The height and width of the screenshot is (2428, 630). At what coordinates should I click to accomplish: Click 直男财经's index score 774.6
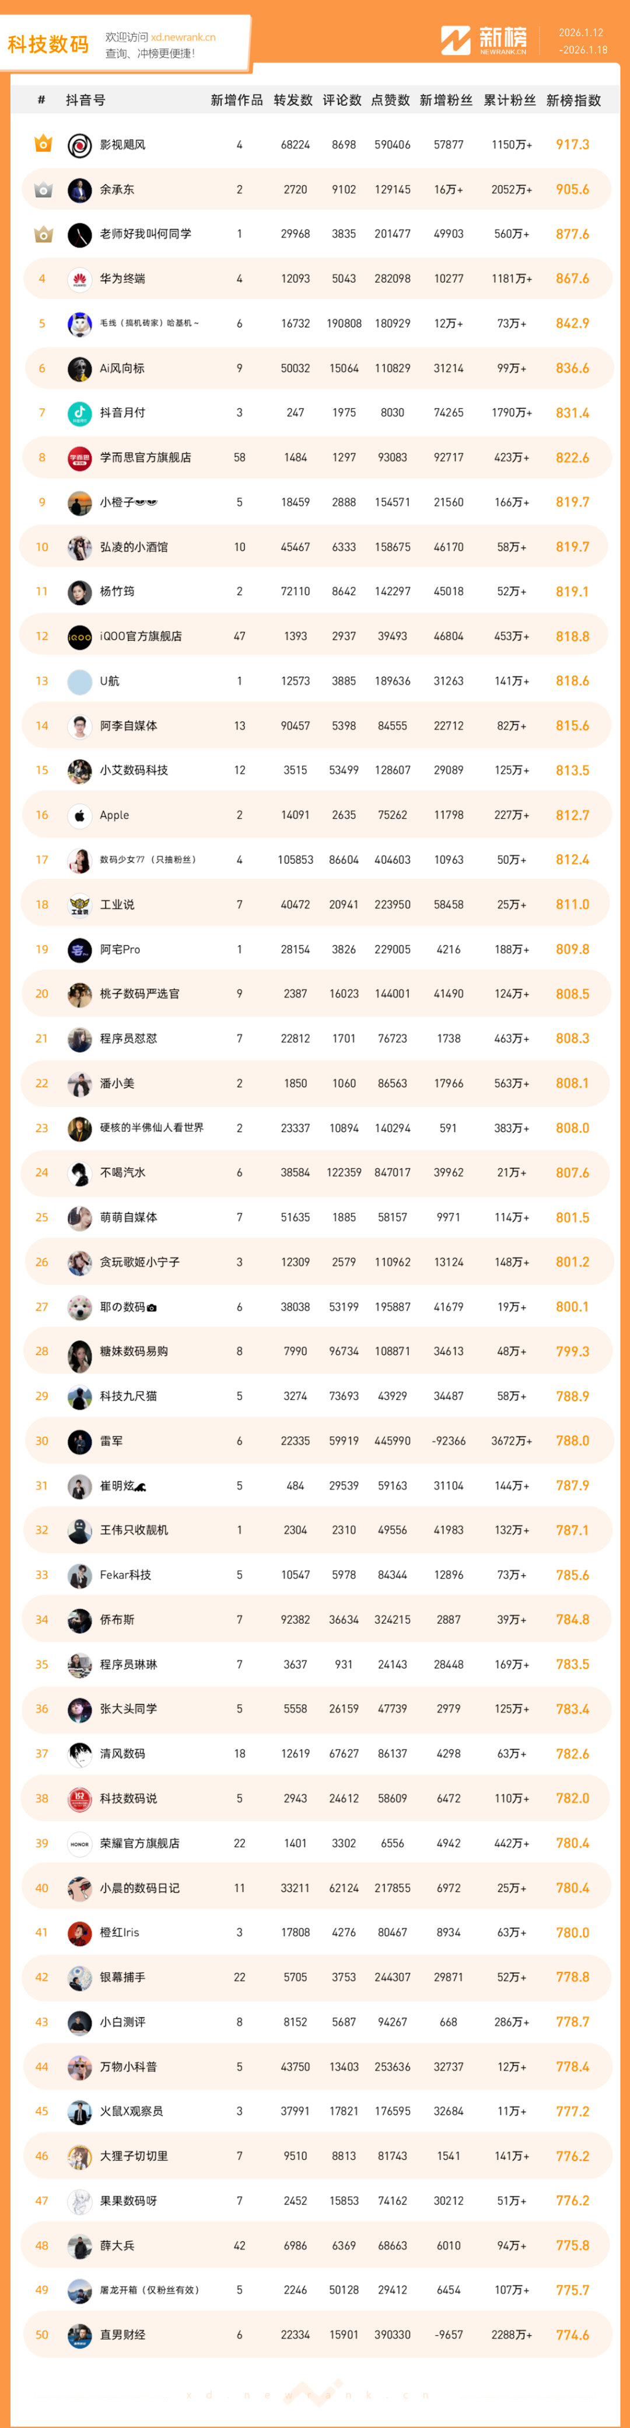pos(572,2335)
